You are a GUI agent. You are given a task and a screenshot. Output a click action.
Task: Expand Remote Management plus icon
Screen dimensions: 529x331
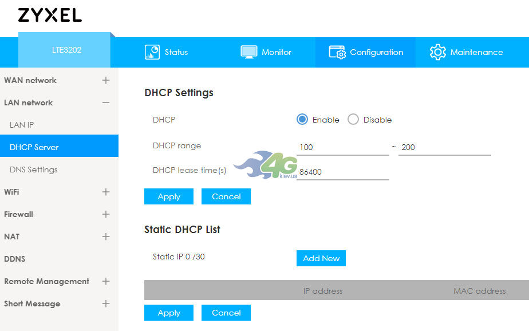pyautogui.click(x=106, y=281)
